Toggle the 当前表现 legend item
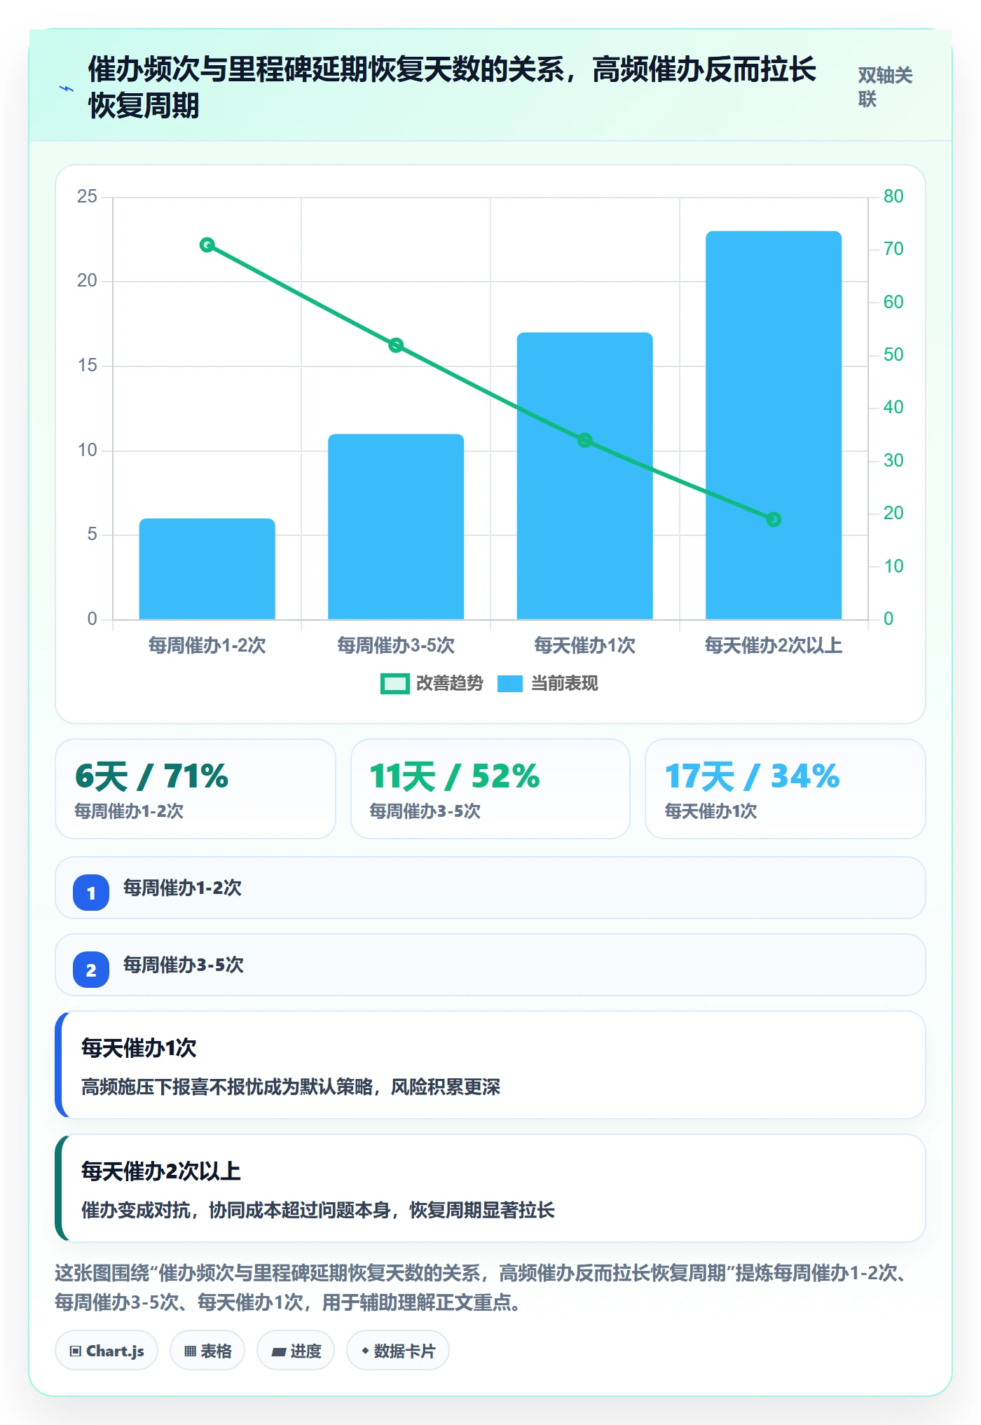The image size is (981, 1425). (x=547, y=683)
